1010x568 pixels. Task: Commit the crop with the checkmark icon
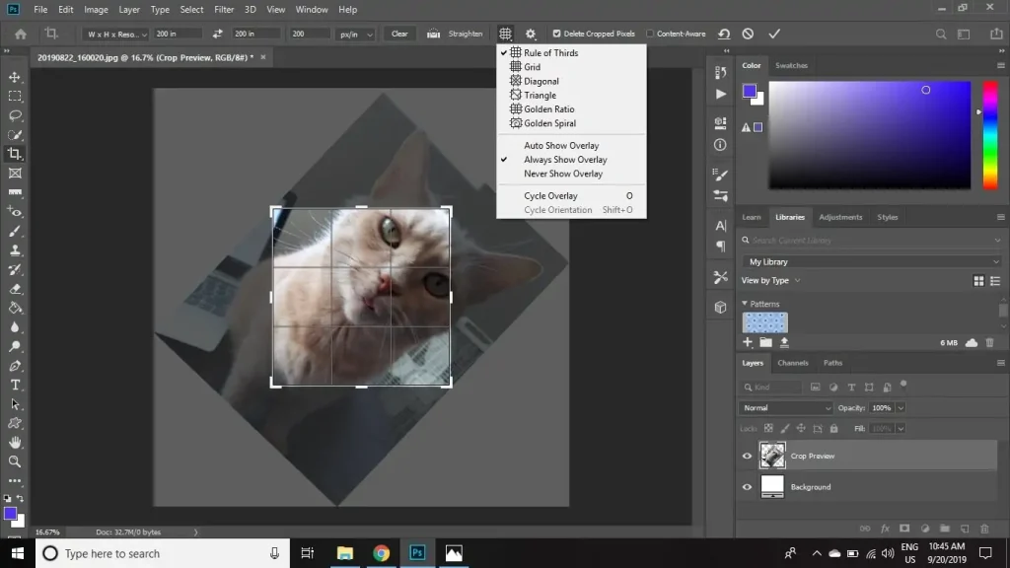click(774, 34)
